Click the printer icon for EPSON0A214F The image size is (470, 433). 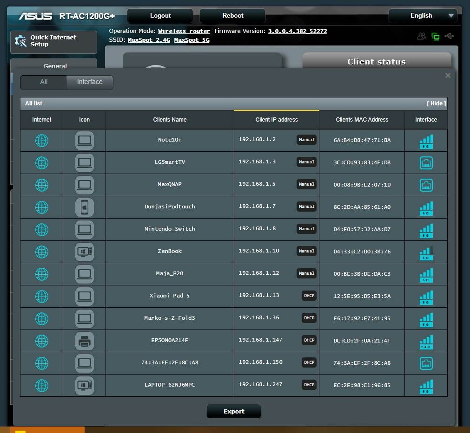coord(84,341)
